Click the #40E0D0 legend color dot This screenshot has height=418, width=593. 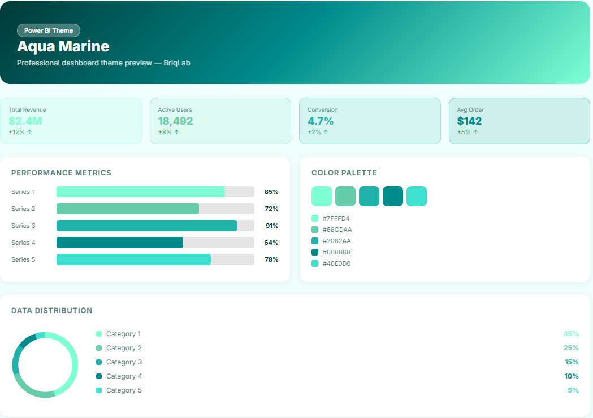coord(315,263)
